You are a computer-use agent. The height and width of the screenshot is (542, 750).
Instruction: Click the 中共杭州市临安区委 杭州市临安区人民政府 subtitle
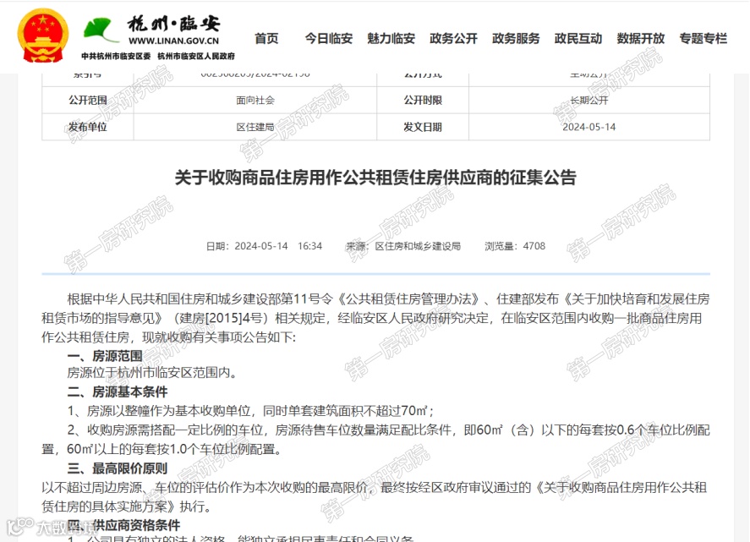pyautogui.click(x=158, y=57)
